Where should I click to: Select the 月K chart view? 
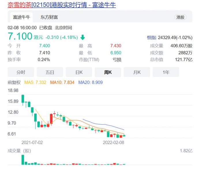137,72
